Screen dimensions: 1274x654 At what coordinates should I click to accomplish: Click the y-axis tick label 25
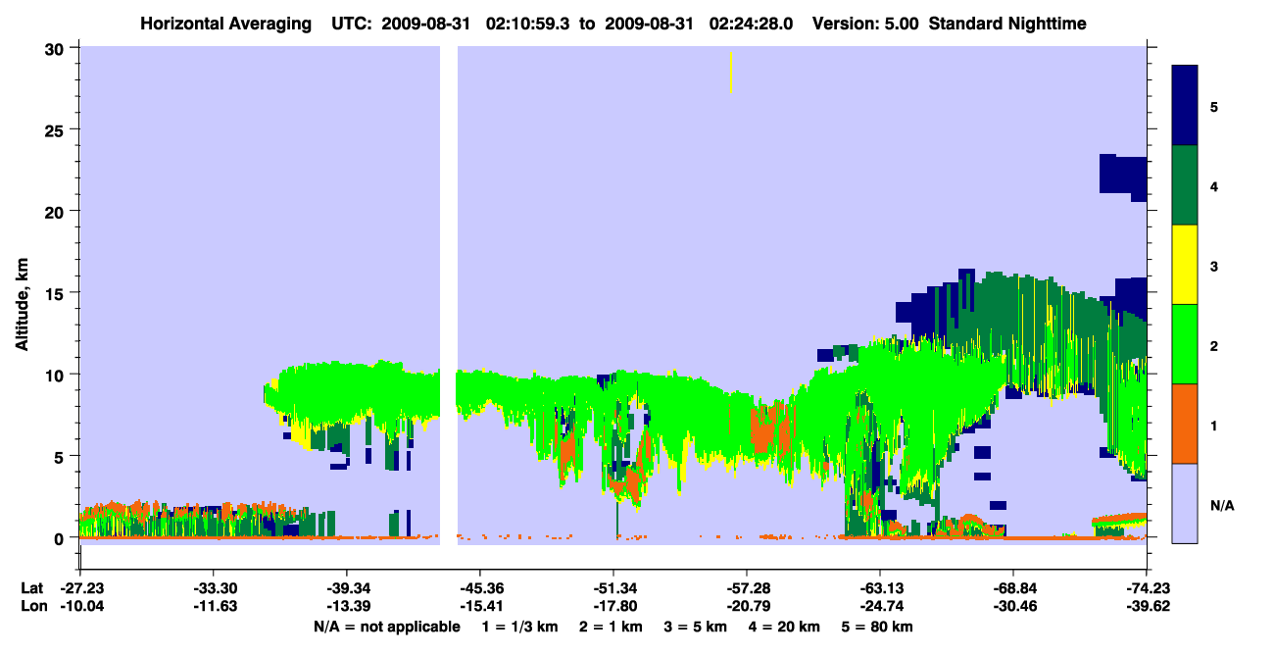pyautogui.click(x=57, y=129)
